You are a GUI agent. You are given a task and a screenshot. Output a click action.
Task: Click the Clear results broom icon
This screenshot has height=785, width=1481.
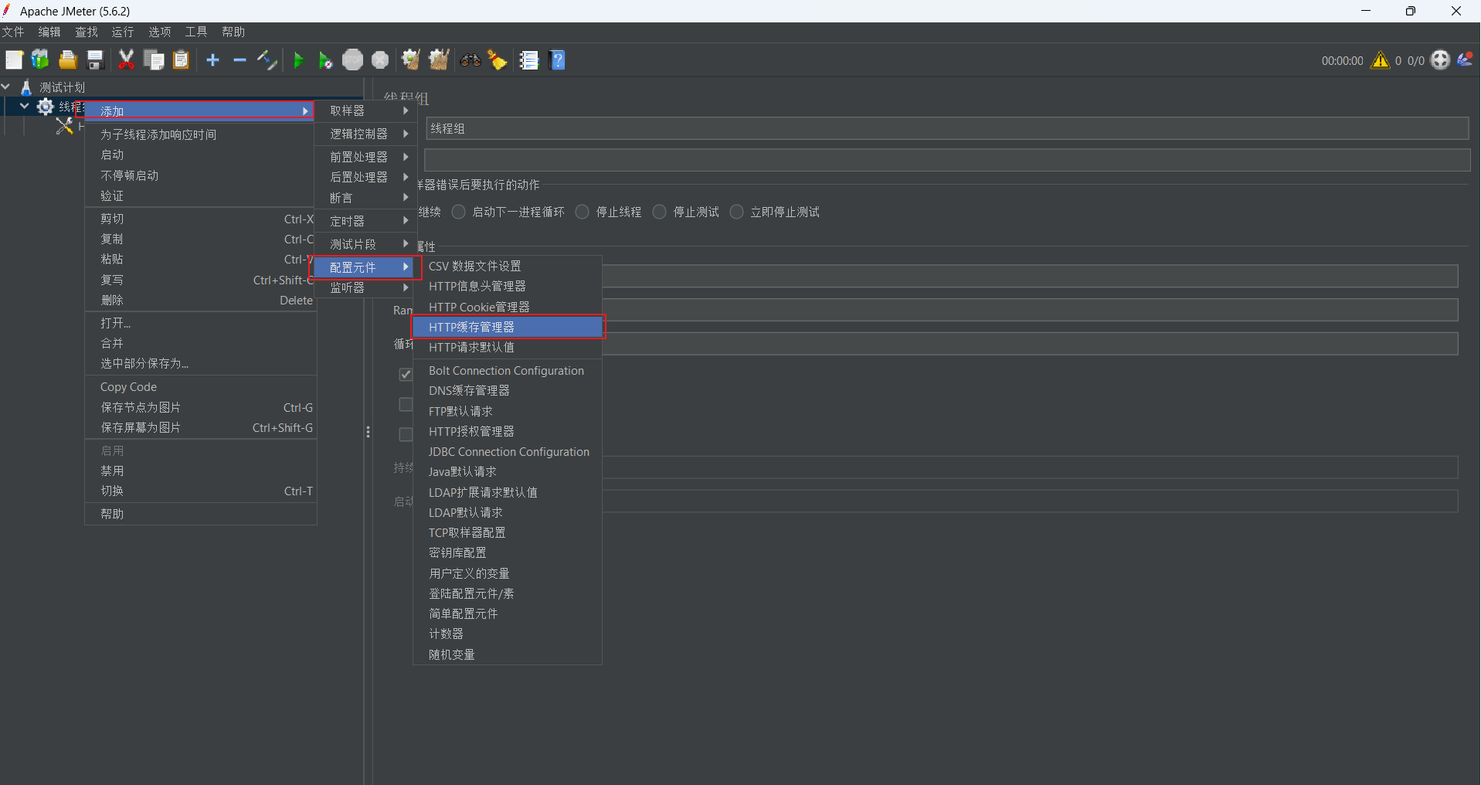(x=410, y=59)
